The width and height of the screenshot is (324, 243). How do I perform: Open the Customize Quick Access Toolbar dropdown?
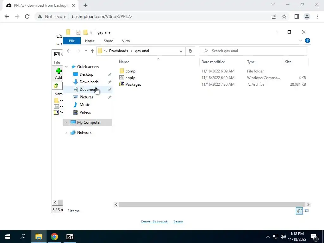[91, 33]
